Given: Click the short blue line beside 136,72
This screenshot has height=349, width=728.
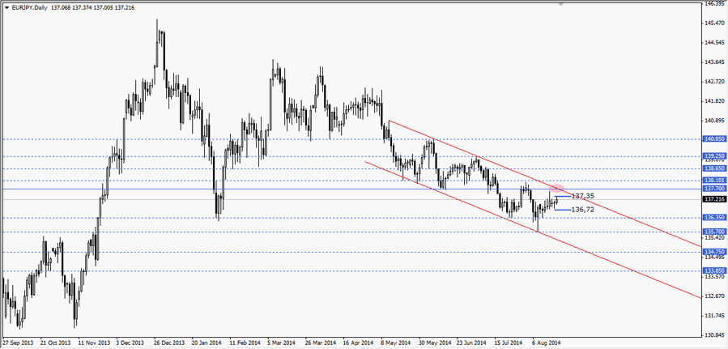Looking at the screenshot, I should pyautogui.click(x=562, y=210).
